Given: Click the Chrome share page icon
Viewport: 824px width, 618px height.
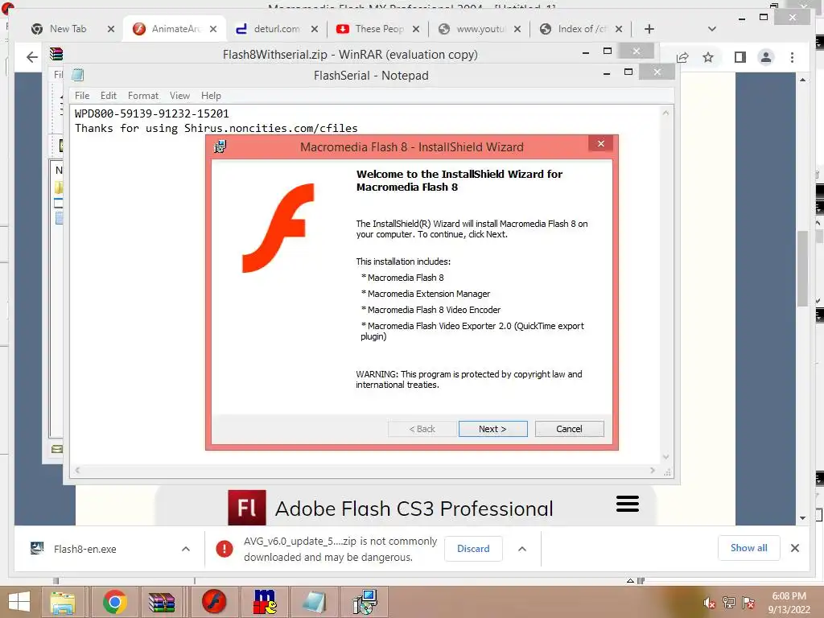Looking at the screenshot, I should pos(682,57).
